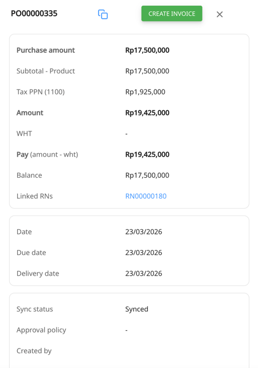Click the Date value 23/03/2026
Screen dimensions: 258x368
[x=143, y=232]
